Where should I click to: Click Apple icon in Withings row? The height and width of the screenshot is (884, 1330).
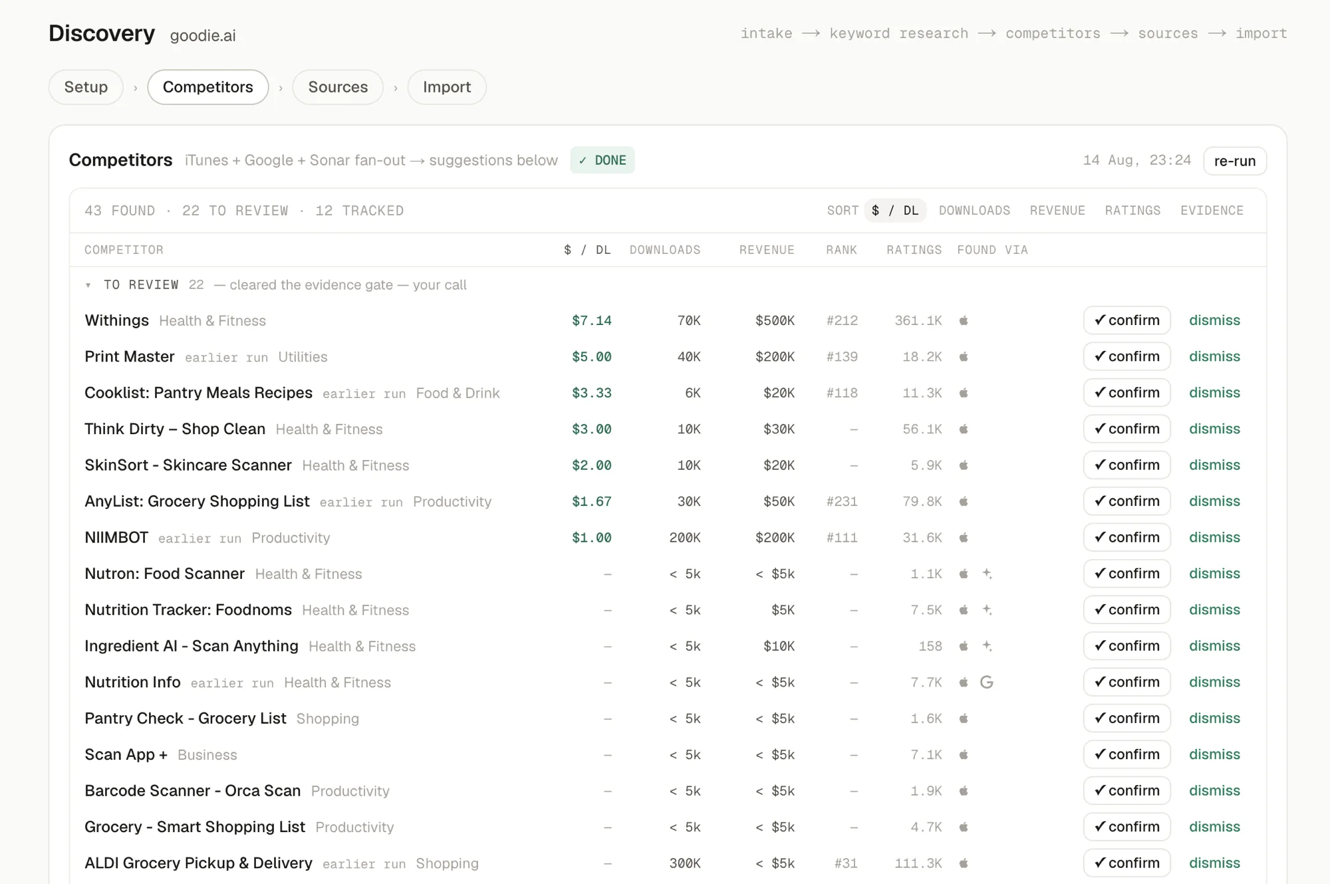click(964, 320)
